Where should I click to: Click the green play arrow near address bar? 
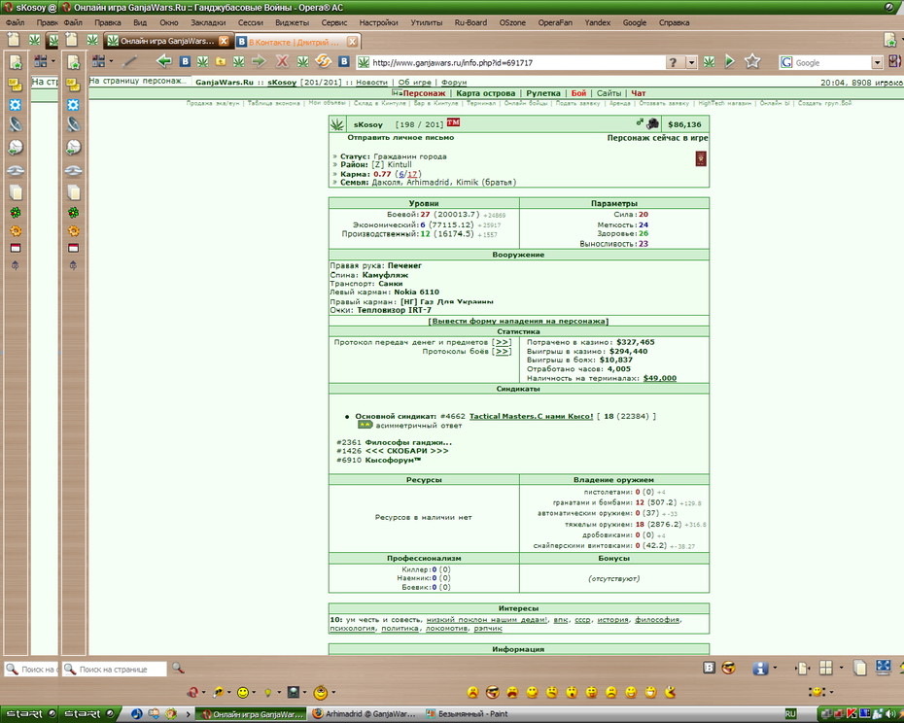(730, 61)
